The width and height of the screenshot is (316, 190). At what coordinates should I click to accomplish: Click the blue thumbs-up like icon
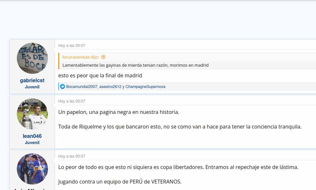pos(62,86)
